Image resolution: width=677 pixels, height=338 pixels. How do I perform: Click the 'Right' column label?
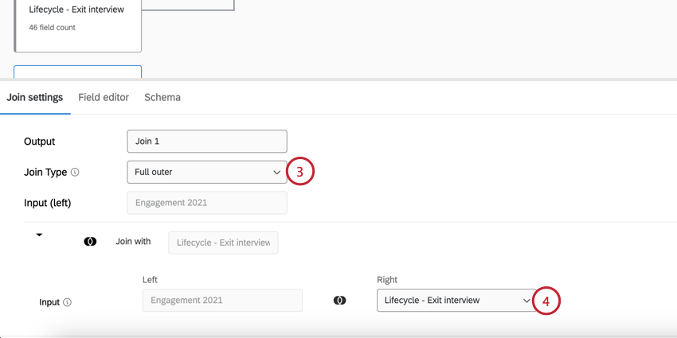pyautogui.click(x=387, y=280)
